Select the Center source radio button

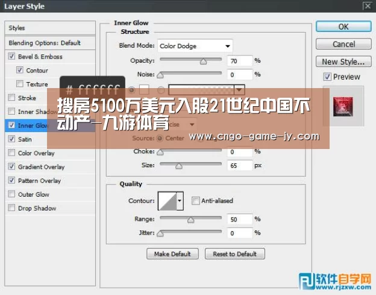click(160, 138)
